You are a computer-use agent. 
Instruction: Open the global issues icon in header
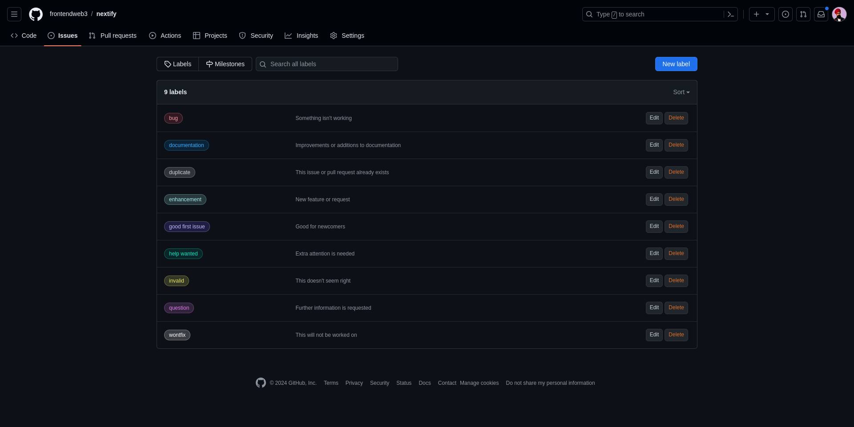pos(786,14)
